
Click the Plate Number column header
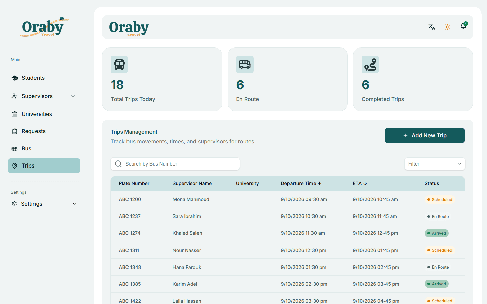[134, 183]
